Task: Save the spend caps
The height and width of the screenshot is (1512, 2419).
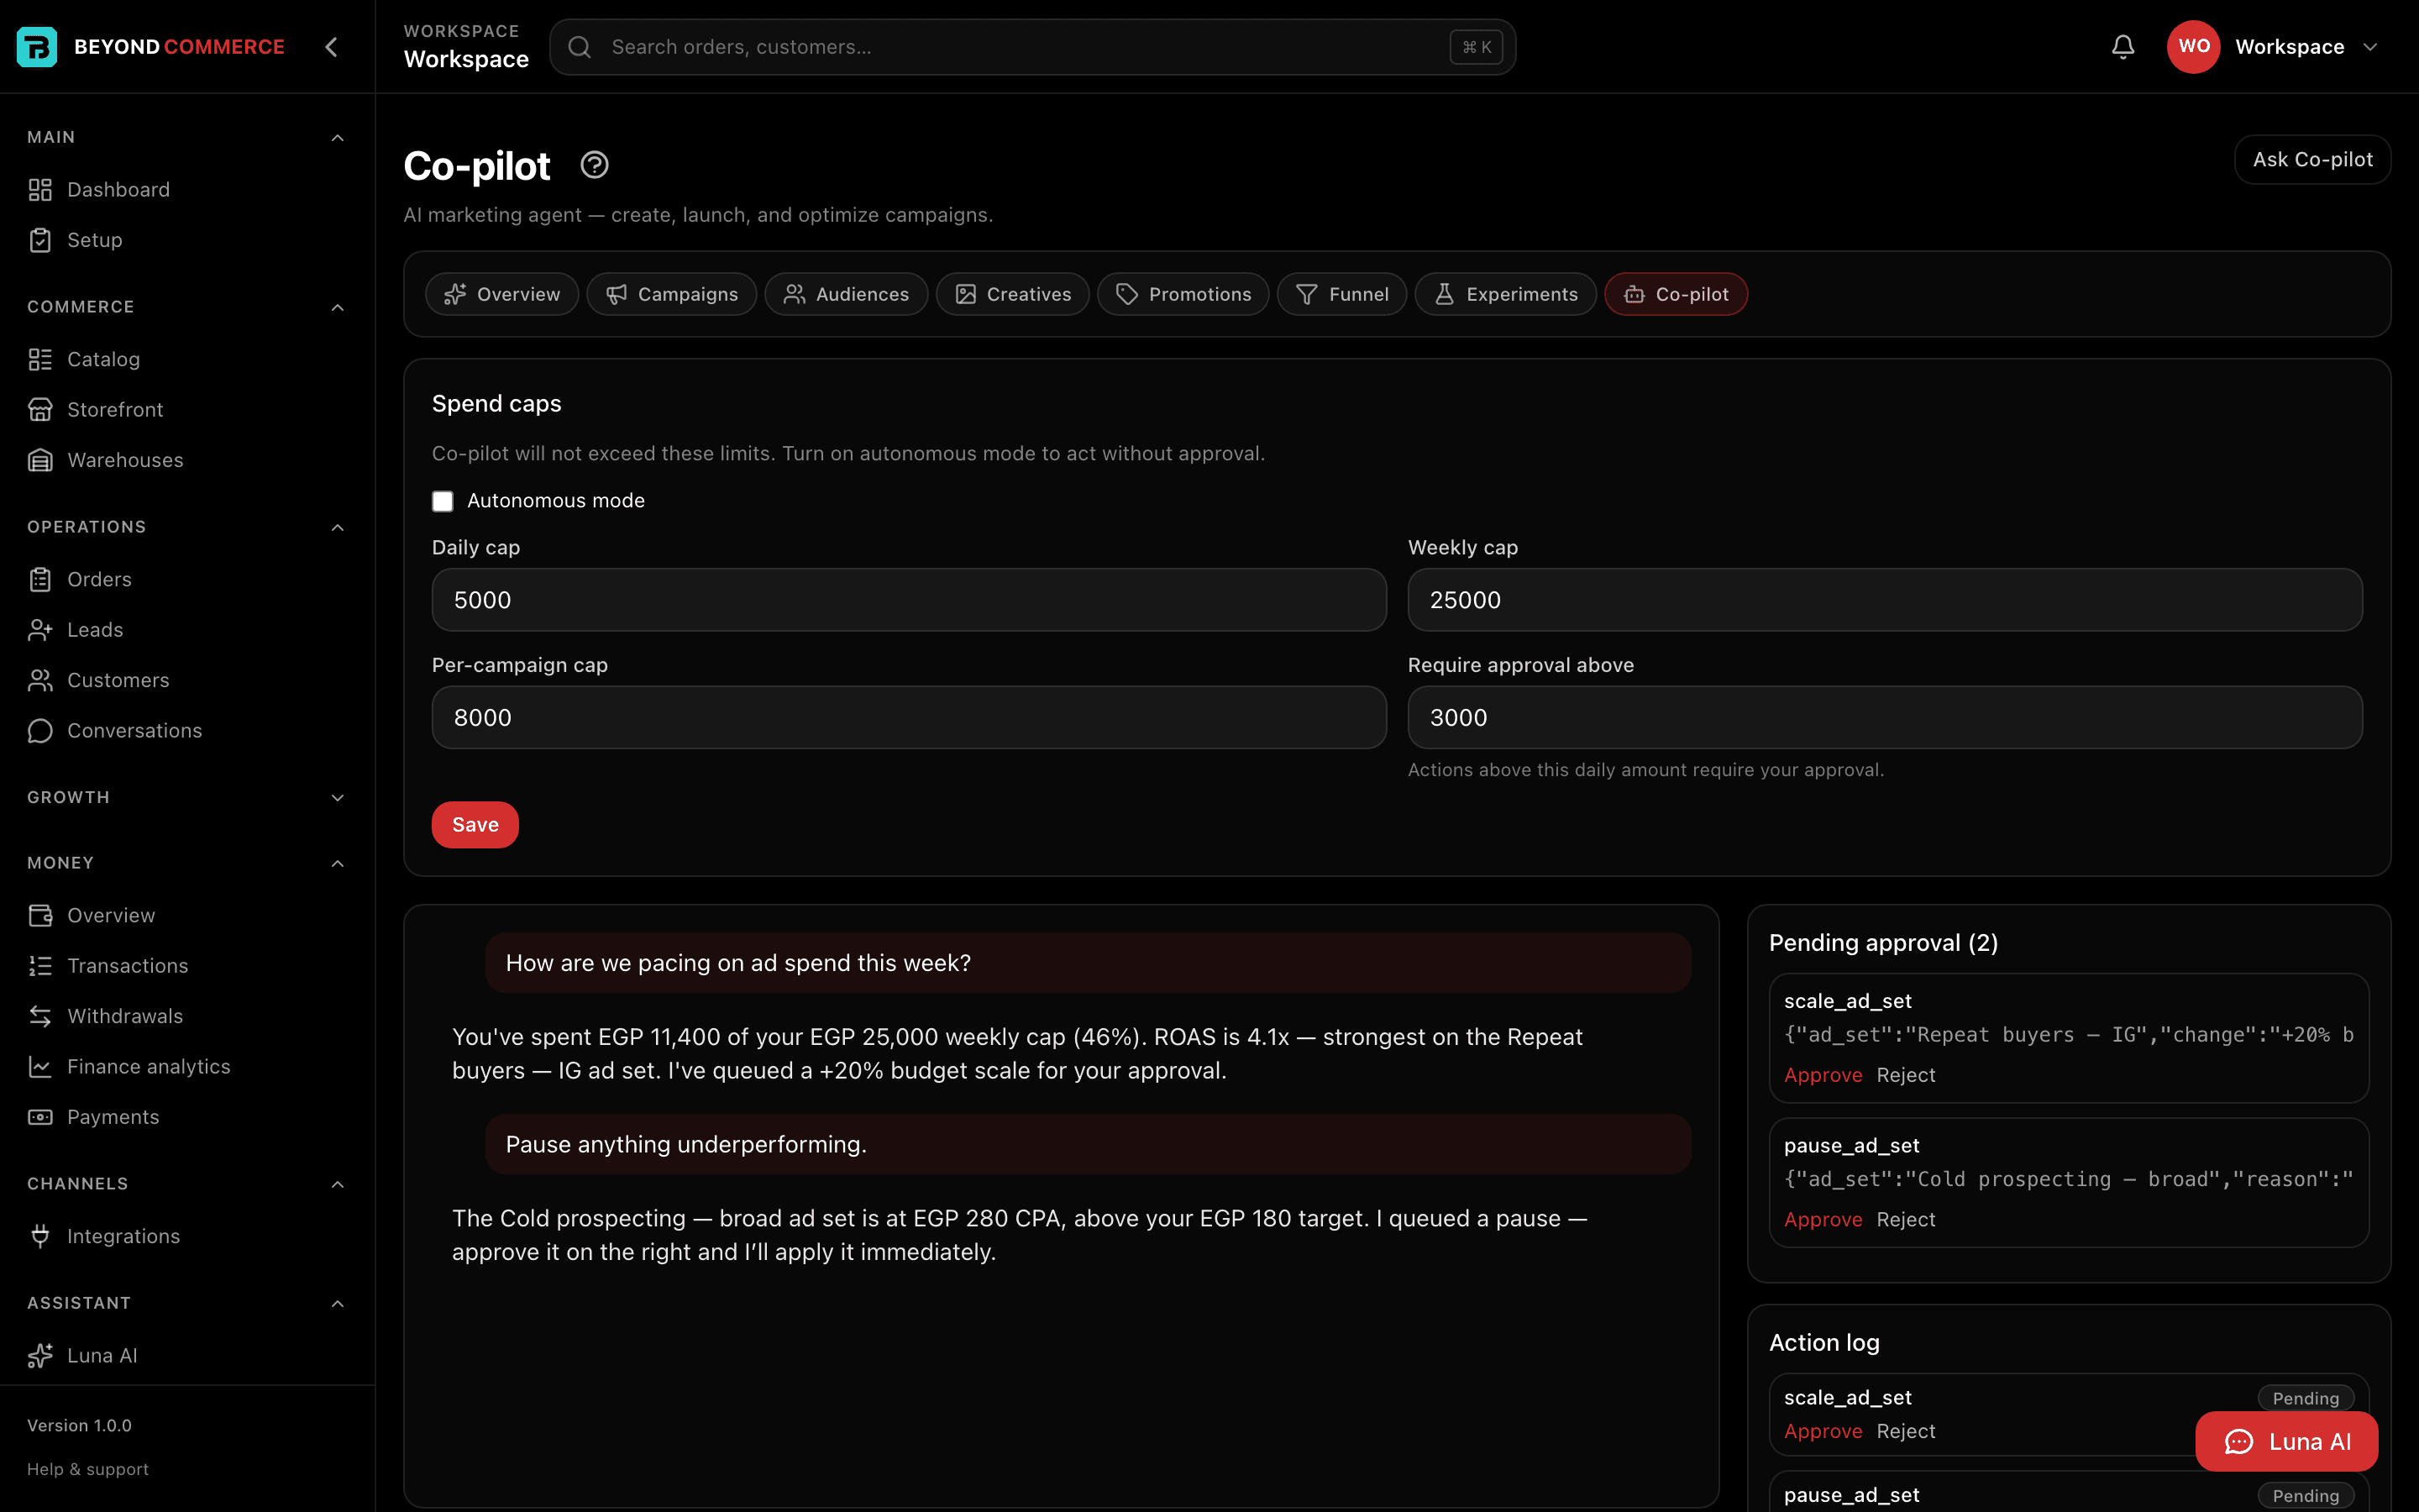Action: point(475,825)
